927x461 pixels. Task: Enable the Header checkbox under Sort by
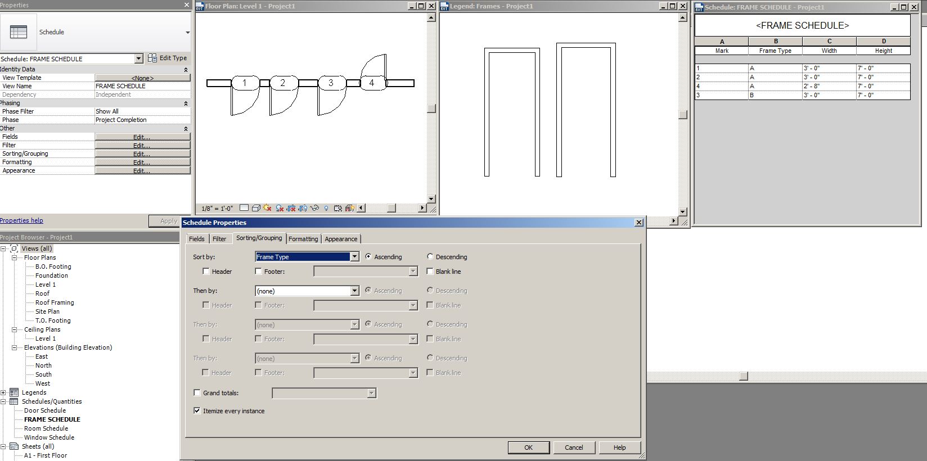(206, 272)
